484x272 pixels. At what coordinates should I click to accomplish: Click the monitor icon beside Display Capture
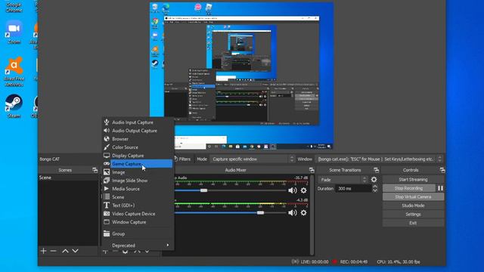click(x=107, y=156)
